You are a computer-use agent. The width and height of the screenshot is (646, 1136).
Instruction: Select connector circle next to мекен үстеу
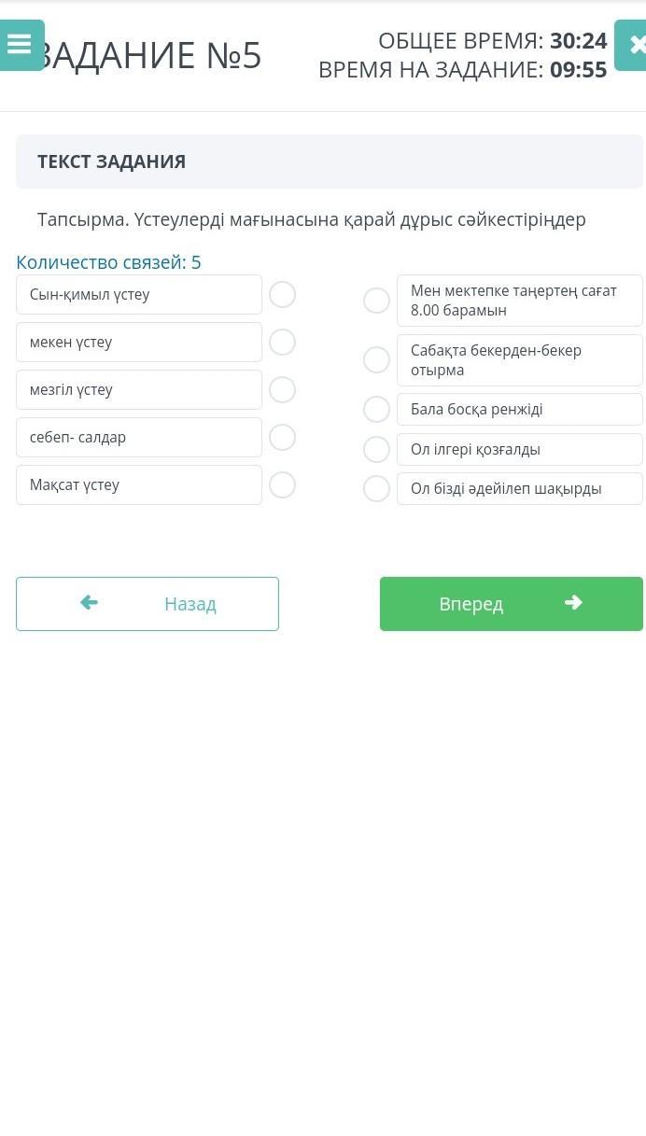[282, 343]
